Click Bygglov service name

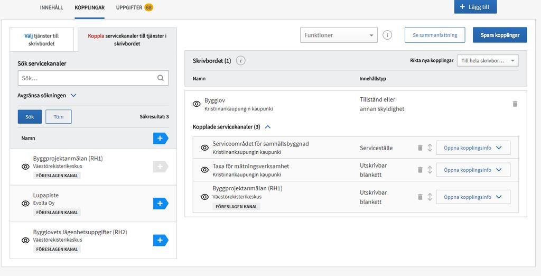pos(214,100)
